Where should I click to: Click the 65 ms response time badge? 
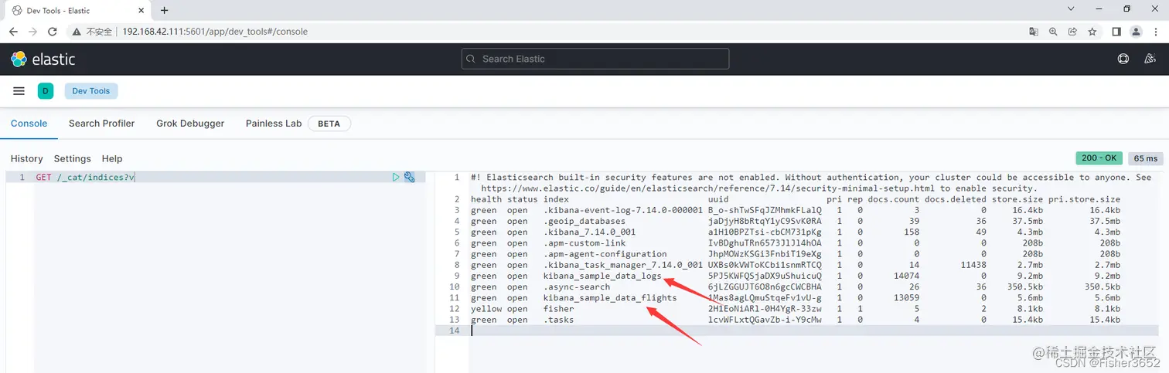point(1146,158)
